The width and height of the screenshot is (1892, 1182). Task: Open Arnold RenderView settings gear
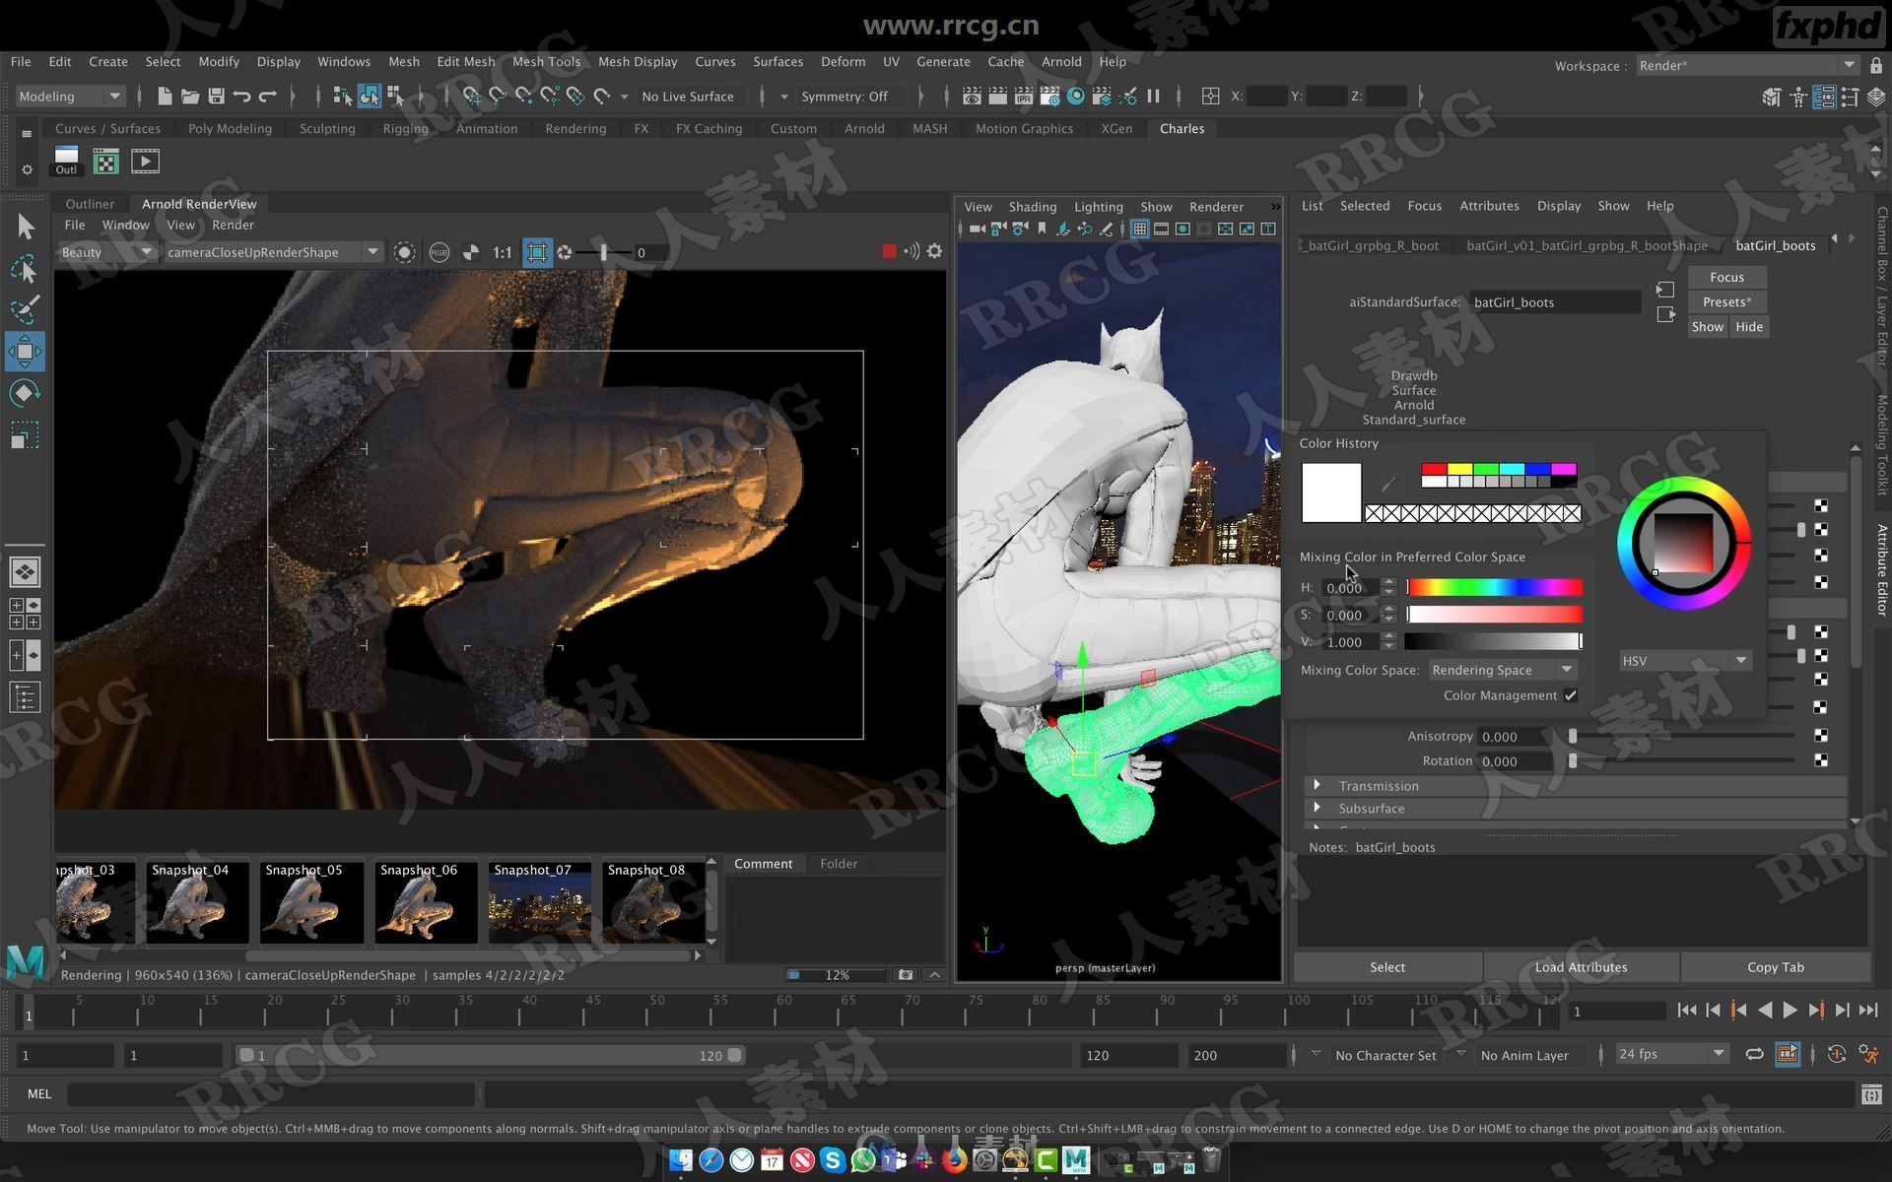click(934, 252)
